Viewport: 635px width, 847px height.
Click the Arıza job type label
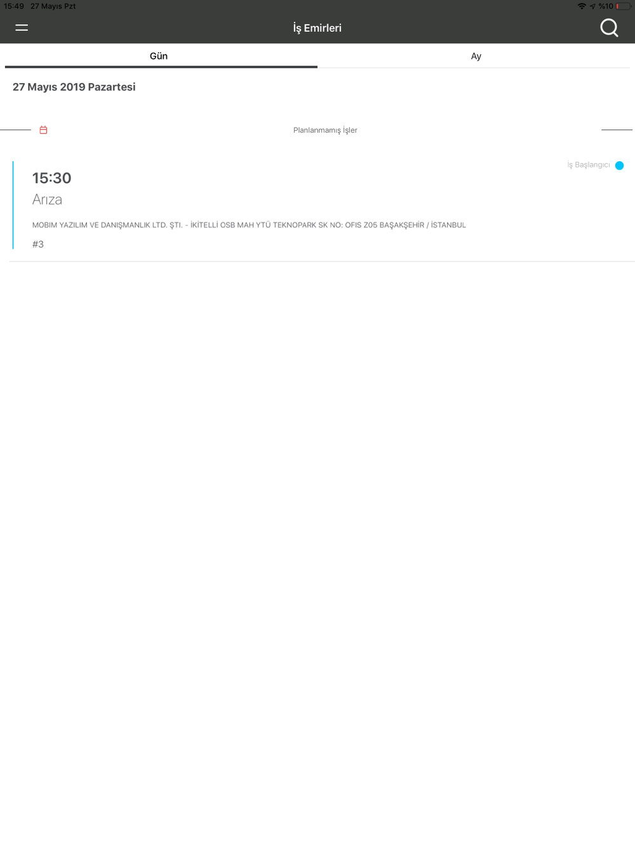pos(47,199)
